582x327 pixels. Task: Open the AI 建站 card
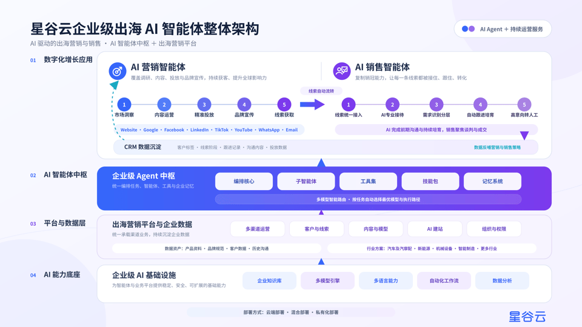pos(435,229)
